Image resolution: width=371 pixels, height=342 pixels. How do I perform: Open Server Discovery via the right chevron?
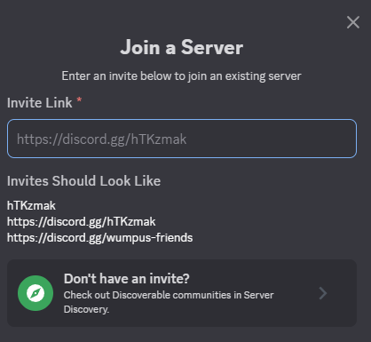pos(323,293)
